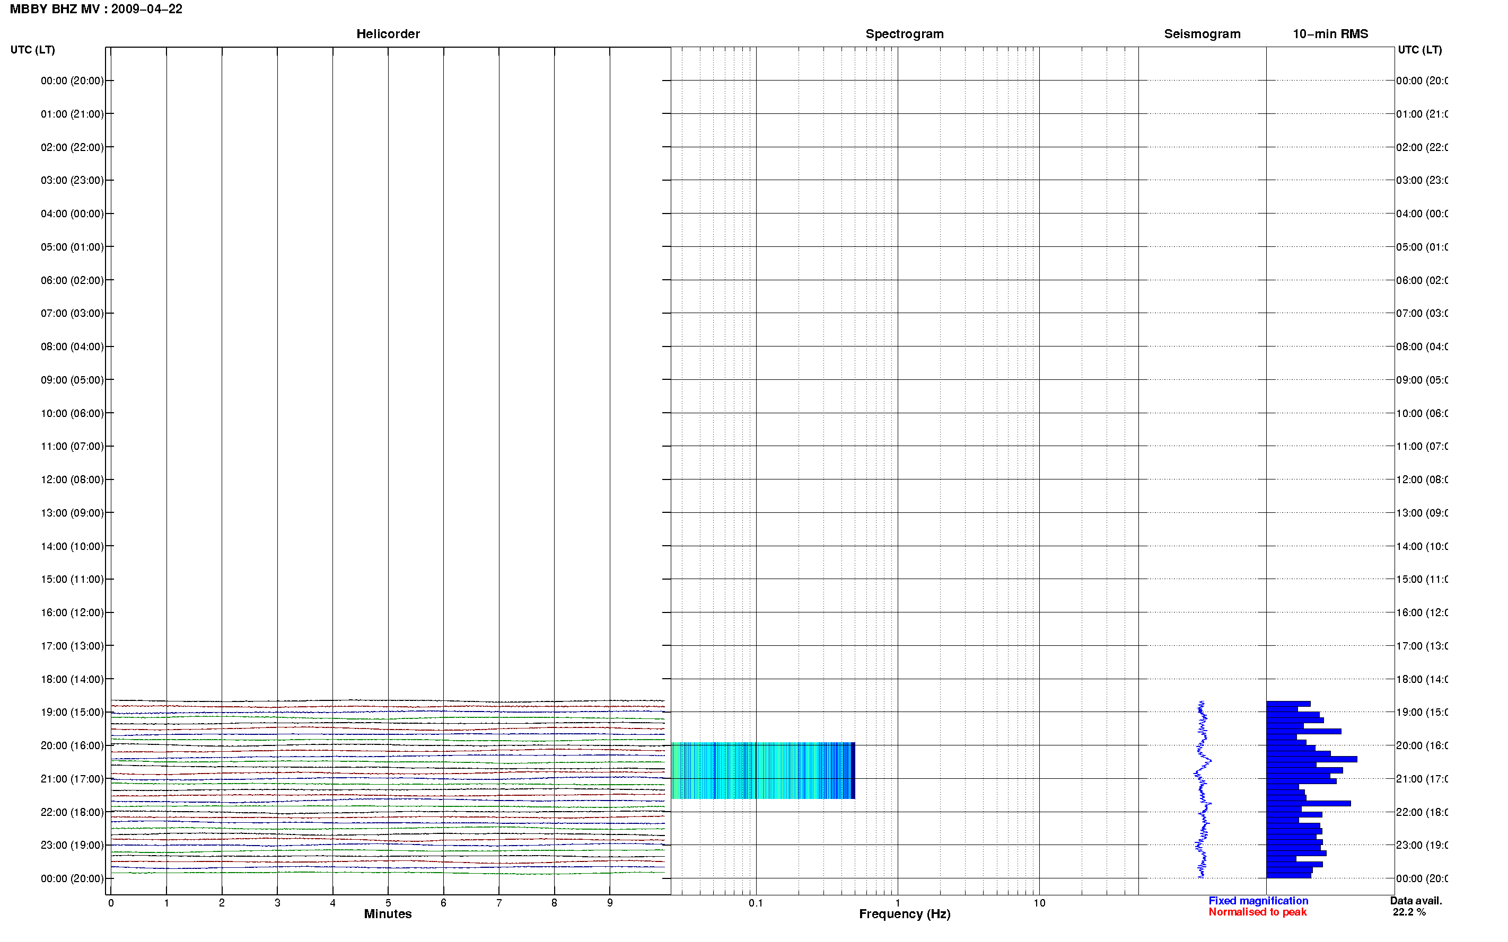Click the left '20:00 (16:00)' time label
The width and height of the screenshot is (1508, 942).
72,746
